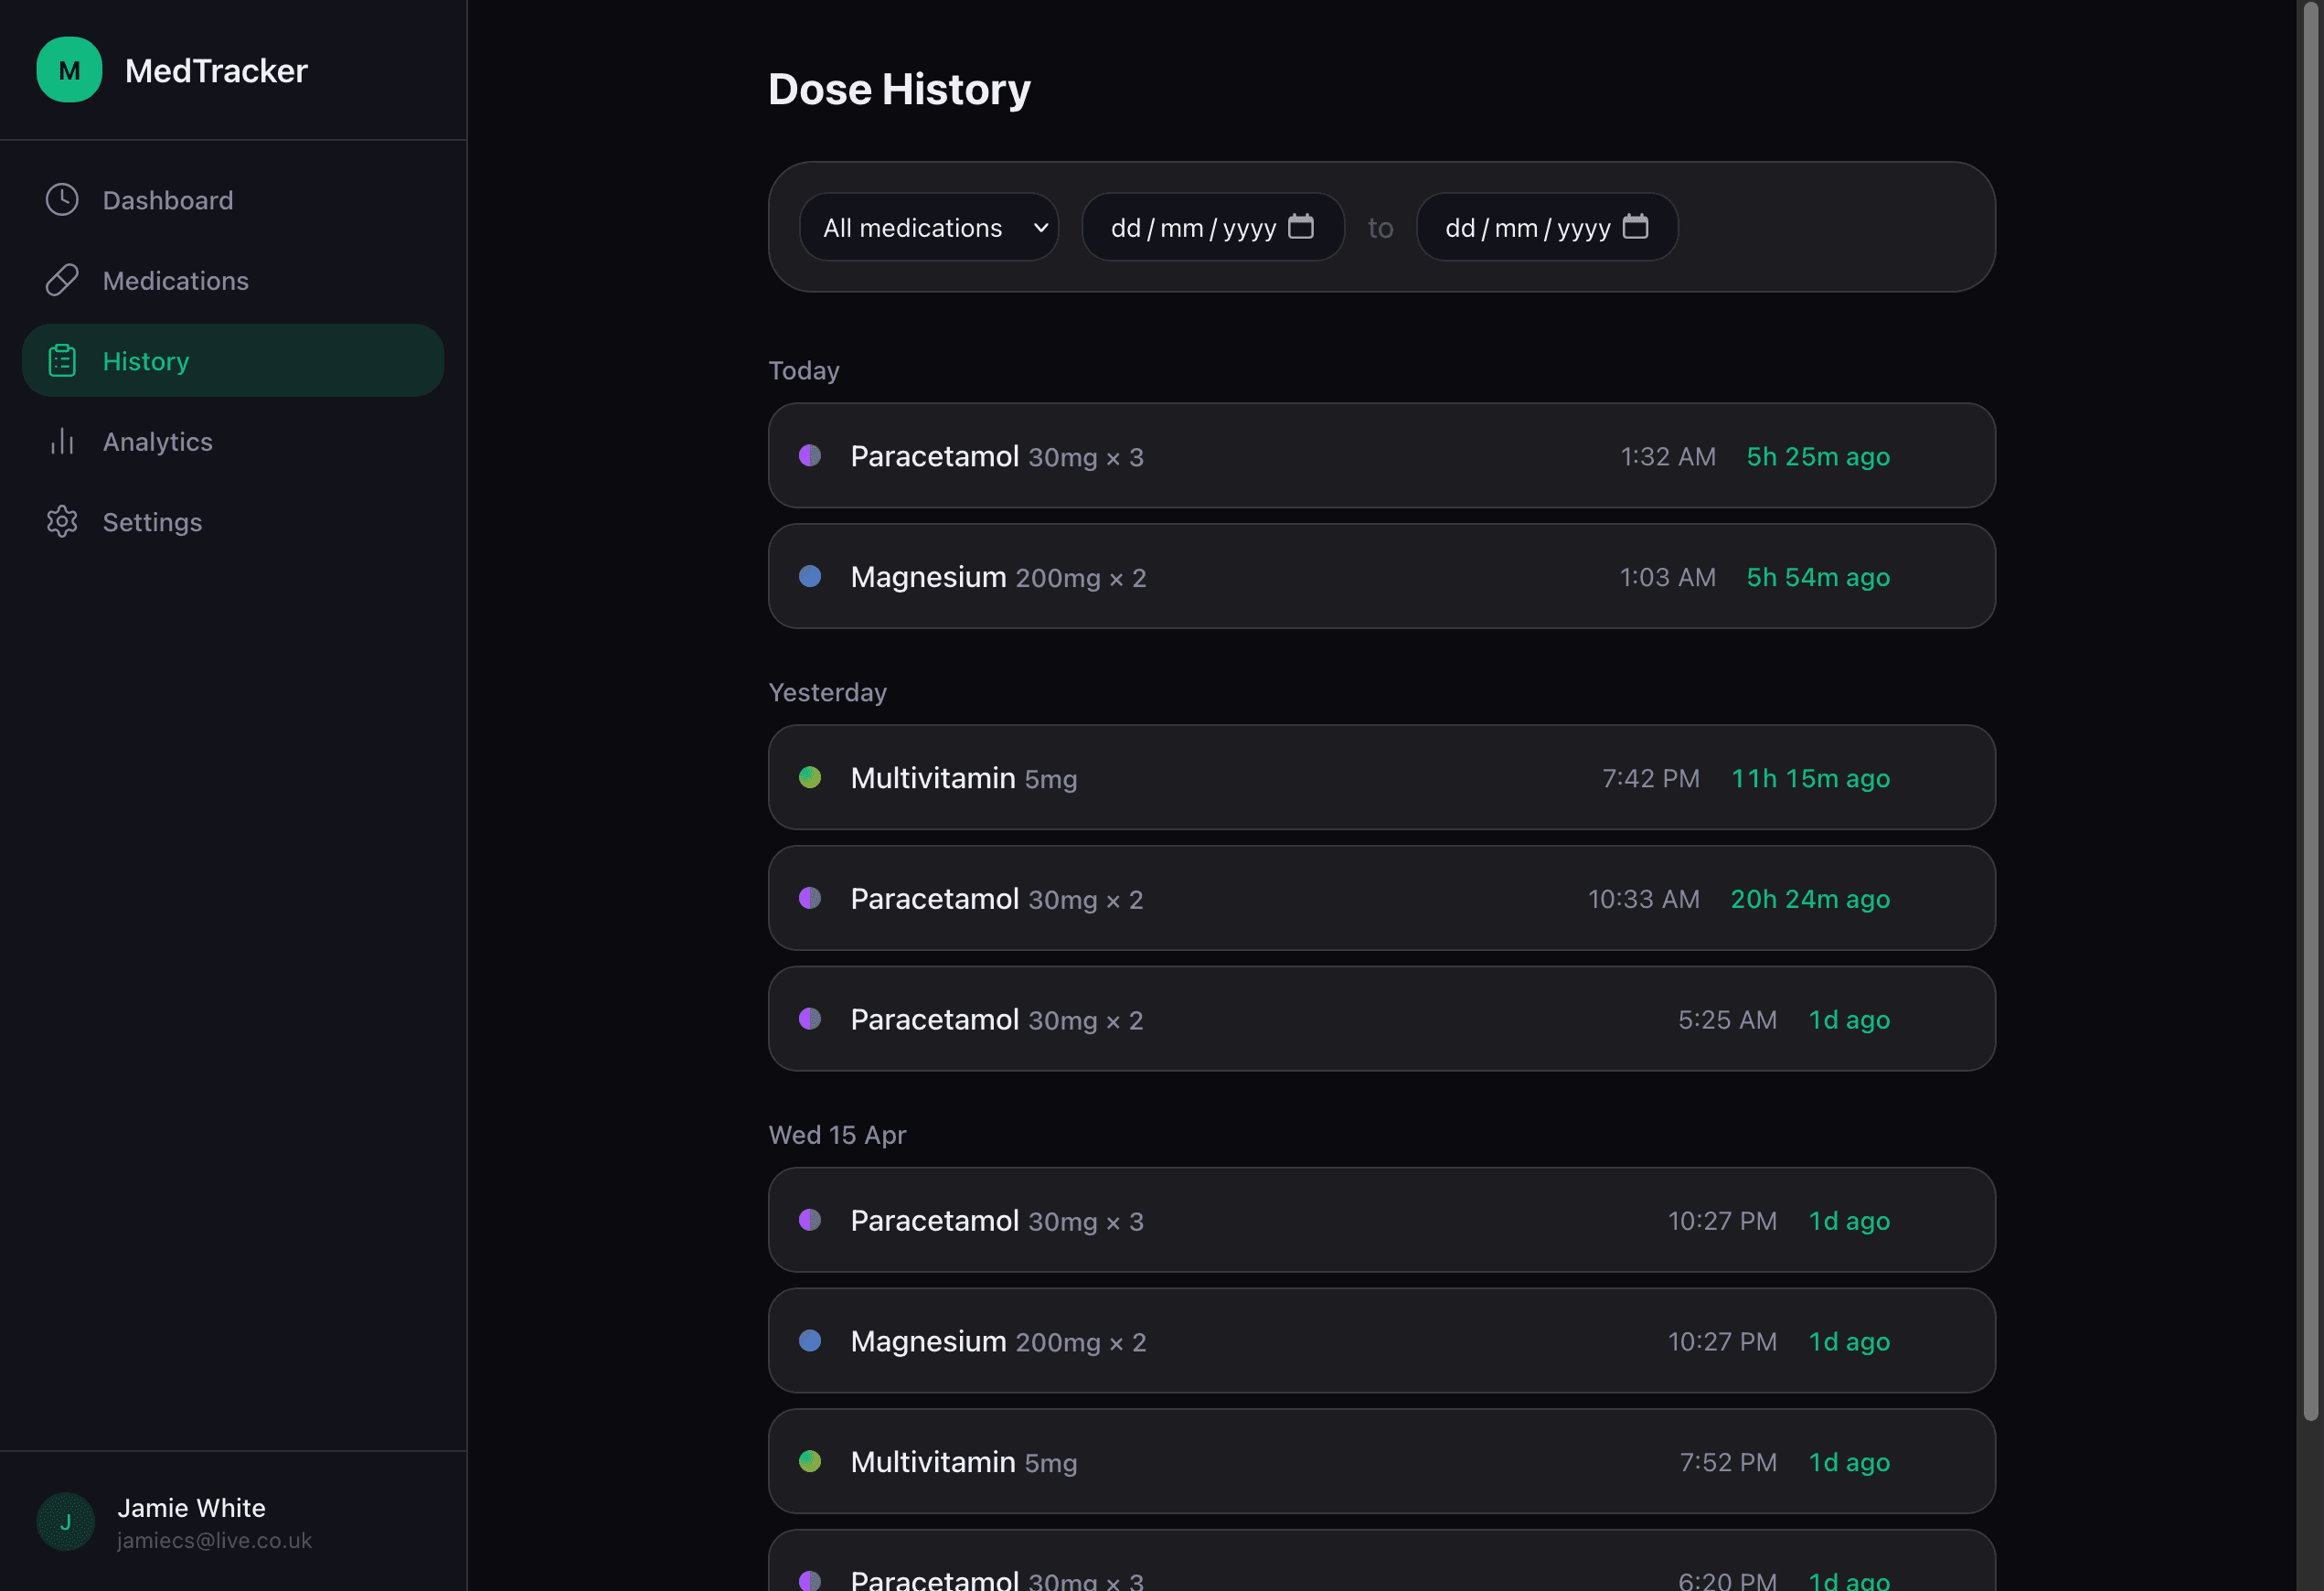This screenshot has height=1591, width=2324.
Task: Click the green dot beside Multivitamin
Action: [810, 778]
